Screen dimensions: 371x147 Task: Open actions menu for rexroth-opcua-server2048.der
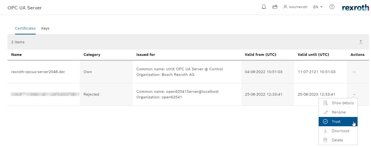coord(354,72)
